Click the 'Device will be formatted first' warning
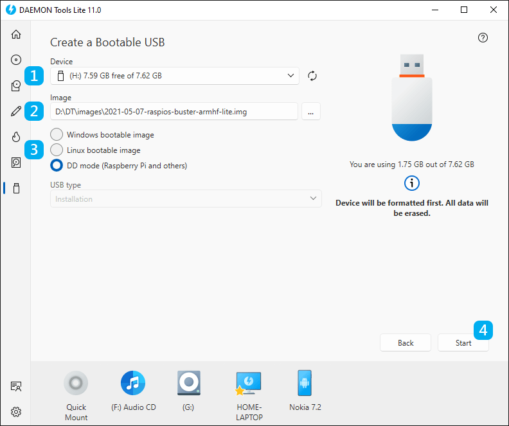 pos(411,208)
